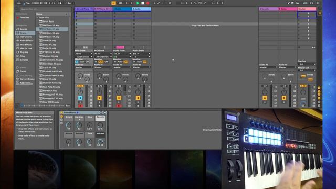Select the Master track header
Screen dimensions: 336x189
click(x=307, y=9)
